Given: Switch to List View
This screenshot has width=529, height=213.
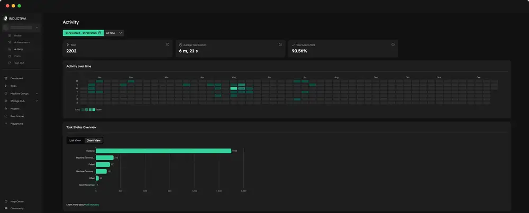Looking at the screenshot, I should point(75,141).
